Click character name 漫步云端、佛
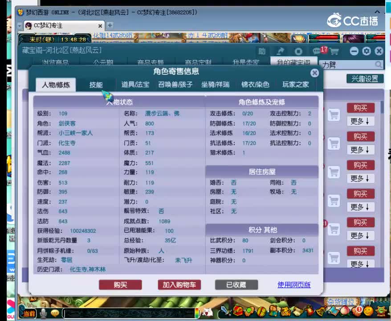Viewport: 391px width, 321px height. click(x=162, y=114)
